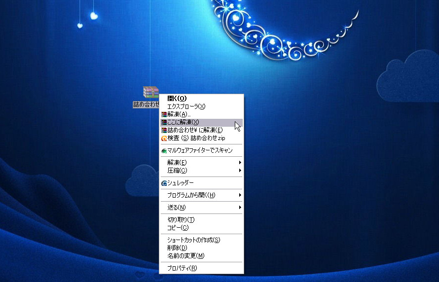Expand the プログラムから開く(H) arrow

[x=240, y=195]
